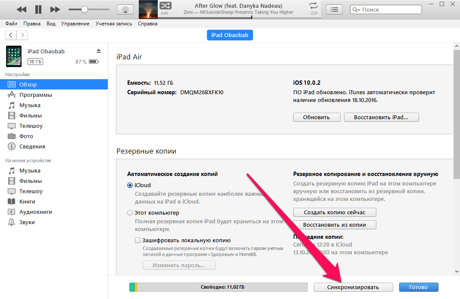Eject the iPad Obaobab device
Screen dimensions: 460x299
click(99, 51)
